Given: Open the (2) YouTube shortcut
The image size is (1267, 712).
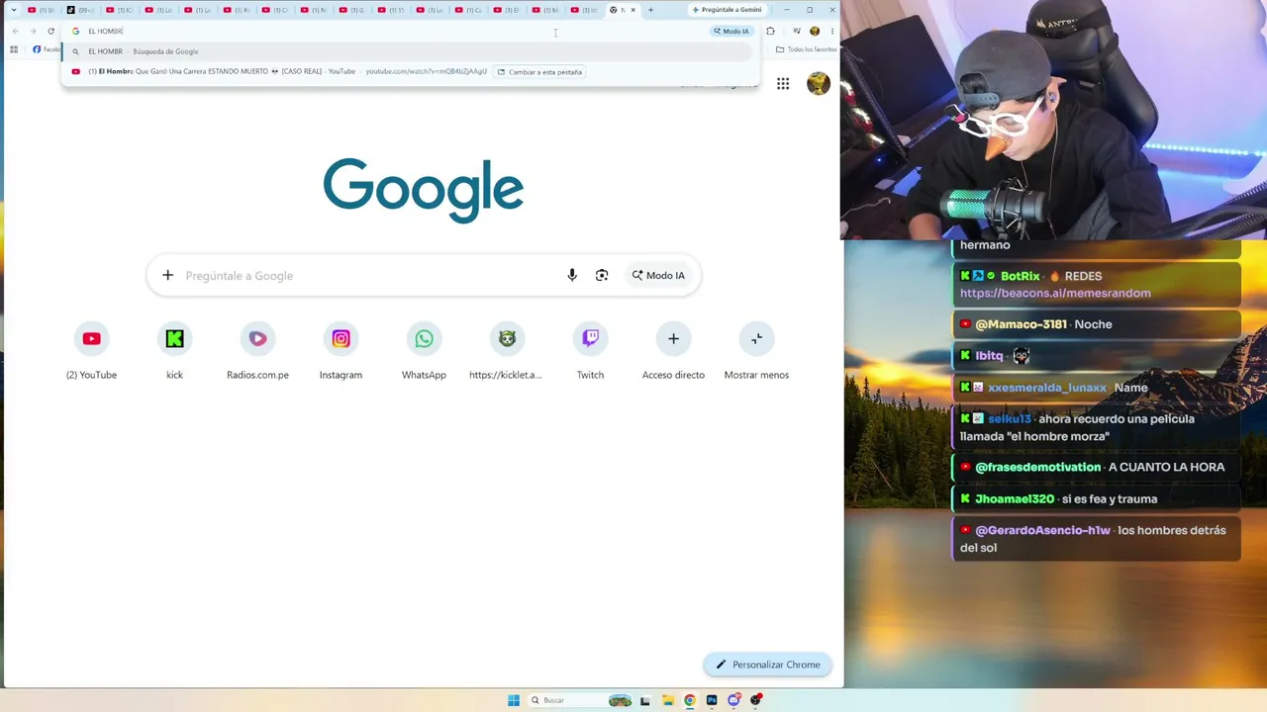Looking at the screenshot, I should point(91,352).
